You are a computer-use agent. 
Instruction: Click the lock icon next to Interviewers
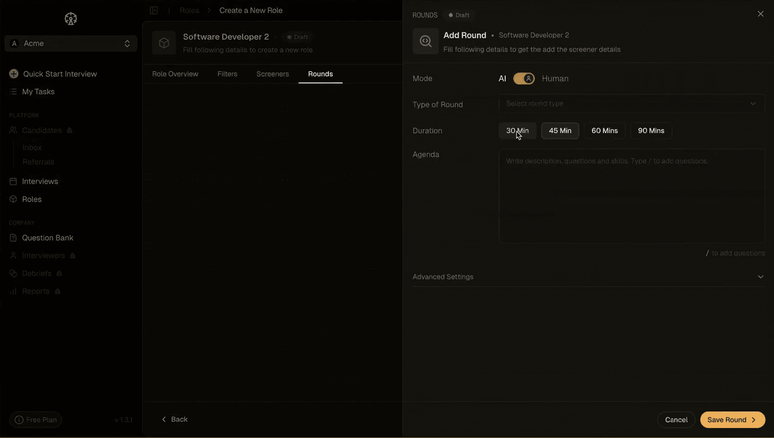coord(72,255)
